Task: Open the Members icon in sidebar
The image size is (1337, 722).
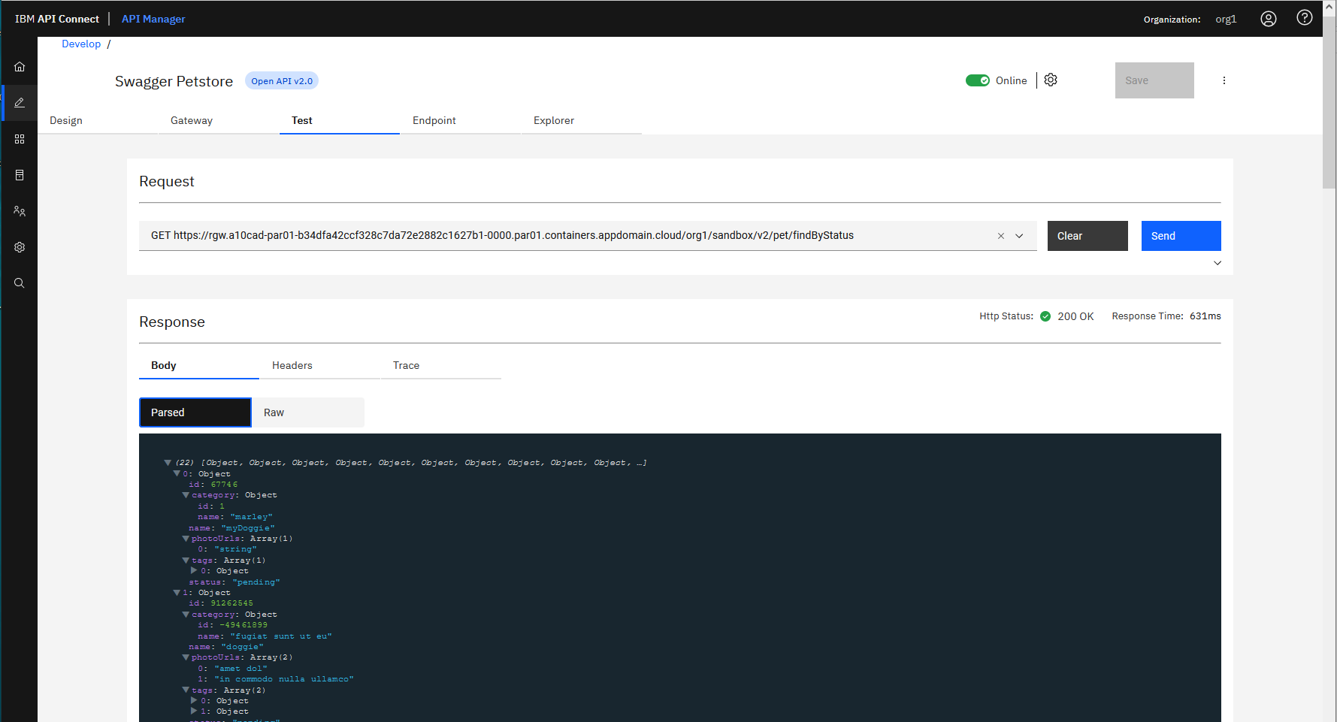Action: click(20, 211)
